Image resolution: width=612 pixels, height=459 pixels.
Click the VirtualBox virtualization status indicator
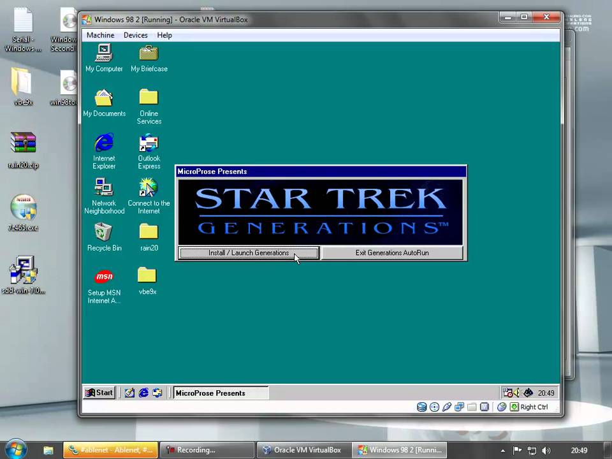pos(484,407)
